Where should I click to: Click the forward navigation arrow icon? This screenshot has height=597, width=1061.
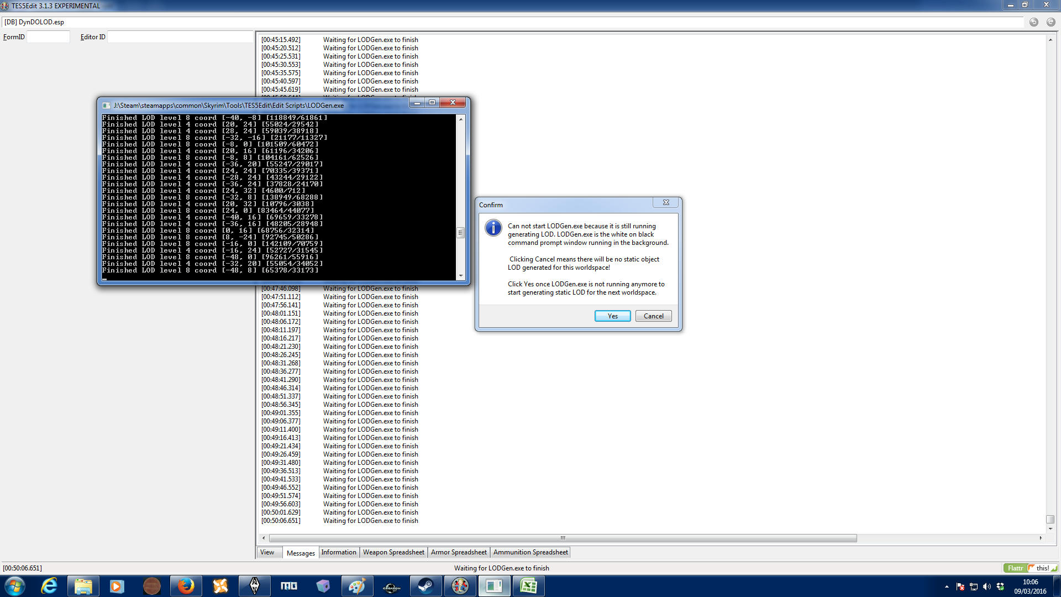[x=1051, y=22]
